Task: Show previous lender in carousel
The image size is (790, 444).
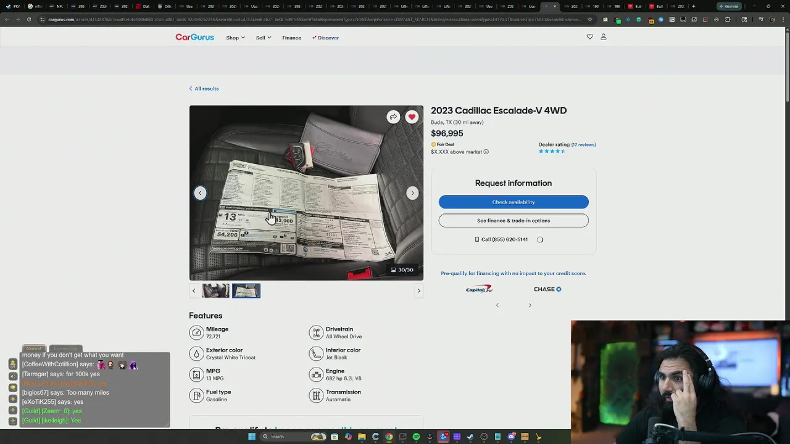Action: 497,305
